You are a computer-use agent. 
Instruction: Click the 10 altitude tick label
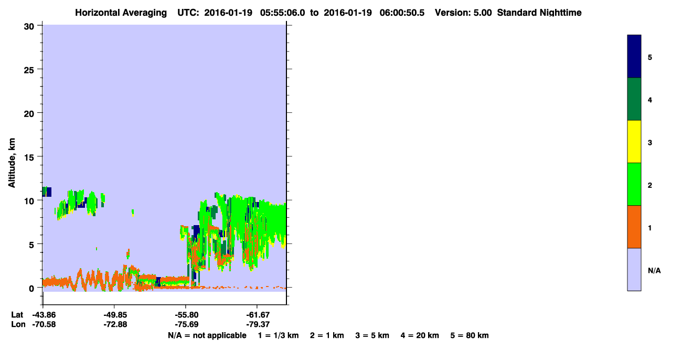(x=30, y=200)
